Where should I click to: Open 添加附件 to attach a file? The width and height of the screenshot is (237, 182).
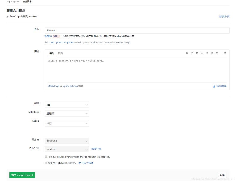pos(220,86)
